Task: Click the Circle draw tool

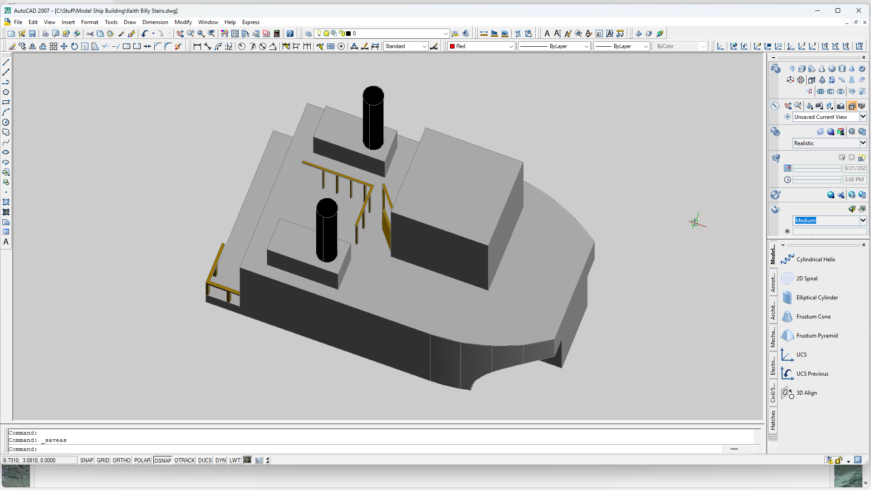Action: (x=6, y=122)
